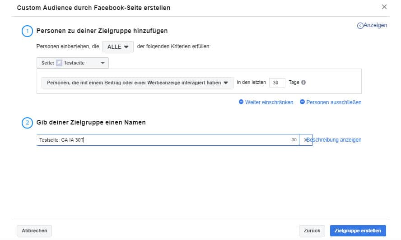
Task: Click the step 2 circle icon
Action: pos(27,122)
